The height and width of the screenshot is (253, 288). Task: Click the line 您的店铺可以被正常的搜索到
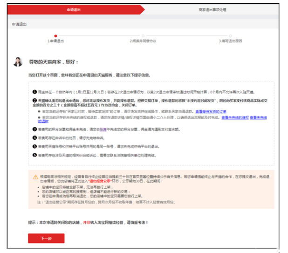pyautogui.click(x=86, y=191)
